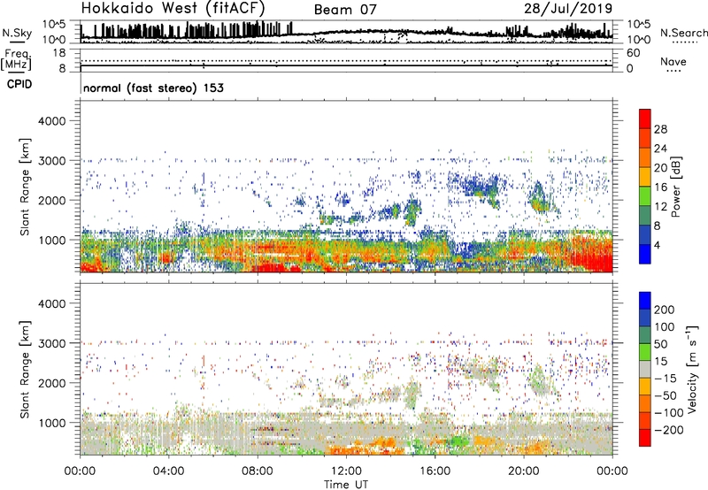Click the "-50" value on Velocity color bar

tap(666, 395)
